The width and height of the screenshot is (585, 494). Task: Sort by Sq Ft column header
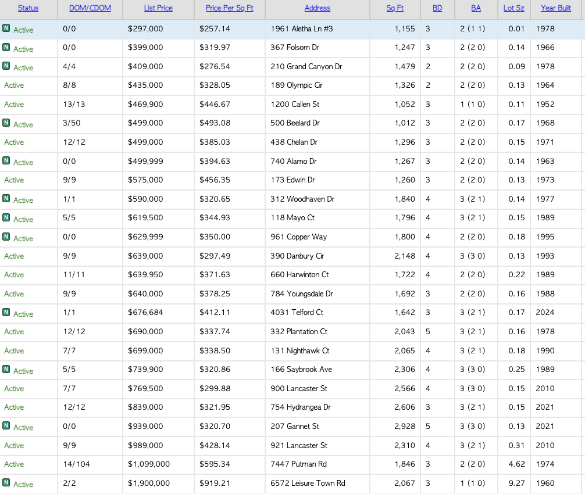click(x=395, y=8)
